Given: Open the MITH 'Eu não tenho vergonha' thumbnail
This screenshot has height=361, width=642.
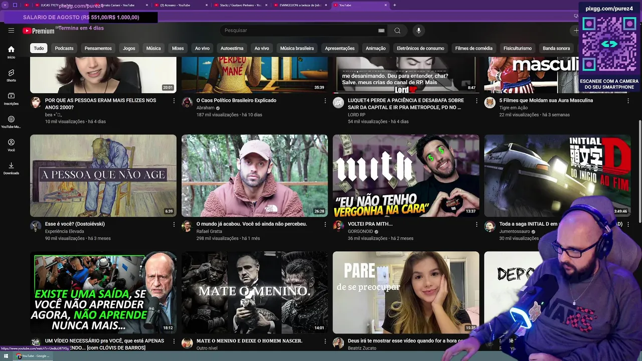Looking at the screenshot, I should tap(406, 175).
